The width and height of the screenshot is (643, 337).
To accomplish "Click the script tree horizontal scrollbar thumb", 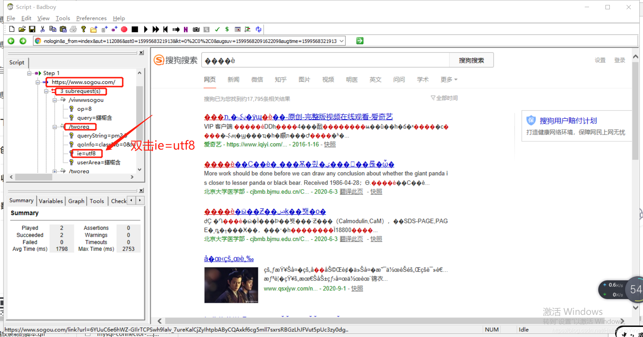I will pos(34,177).
